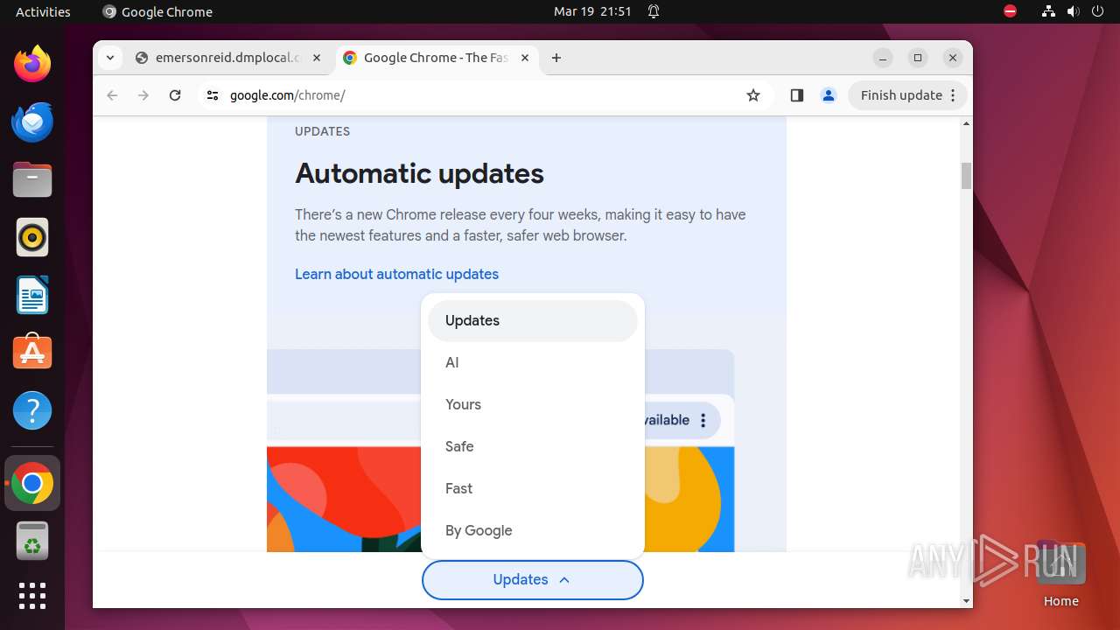
Task: Click scrollbar down arrow
Action: pos(966,601)
